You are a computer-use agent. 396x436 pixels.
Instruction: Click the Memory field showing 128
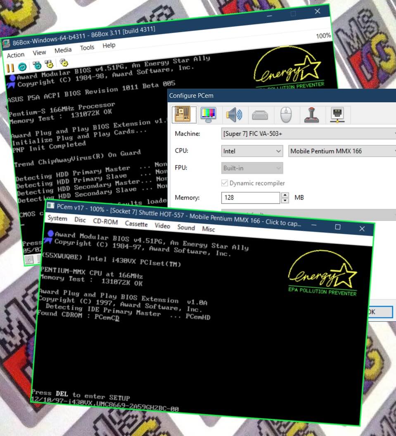point(251,198)
